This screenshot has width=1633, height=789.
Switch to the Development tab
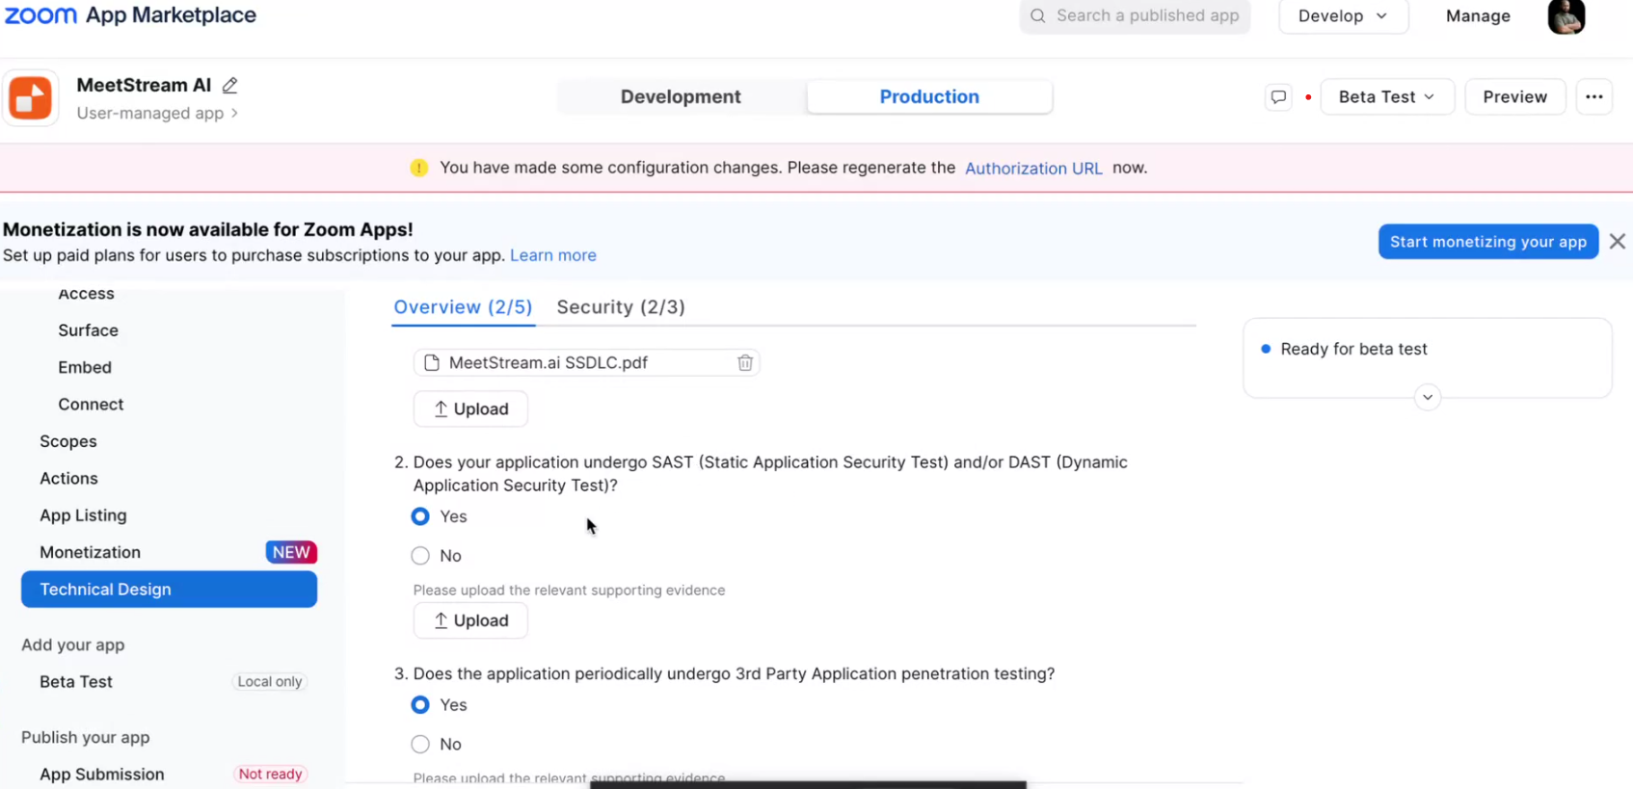pos(681,97)
